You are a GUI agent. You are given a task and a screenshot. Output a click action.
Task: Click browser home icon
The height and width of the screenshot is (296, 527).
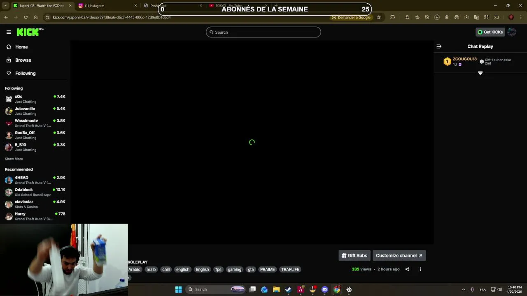(35, 17)
